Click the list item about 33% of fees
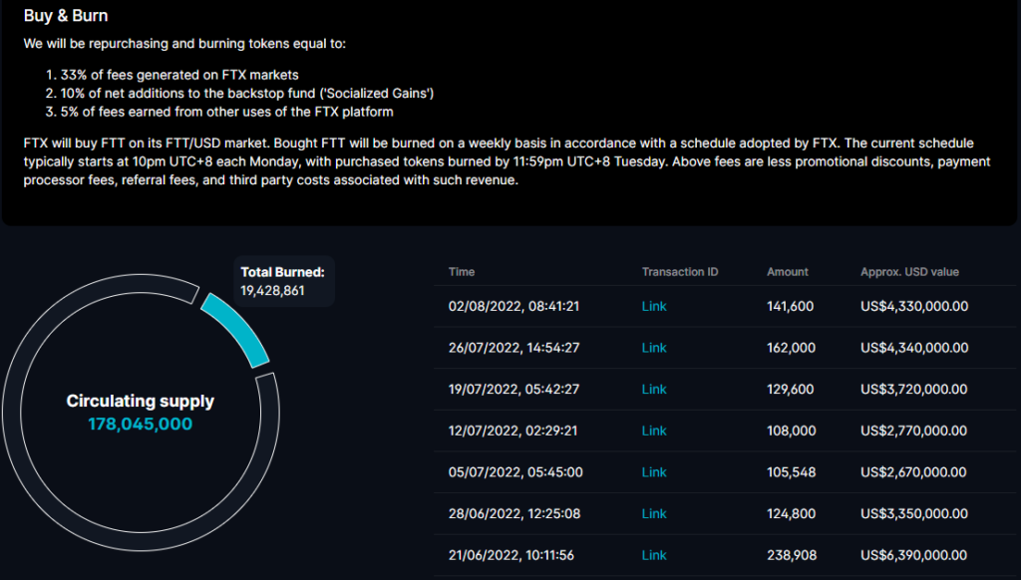1021x580 pixels. coord(171,75)
